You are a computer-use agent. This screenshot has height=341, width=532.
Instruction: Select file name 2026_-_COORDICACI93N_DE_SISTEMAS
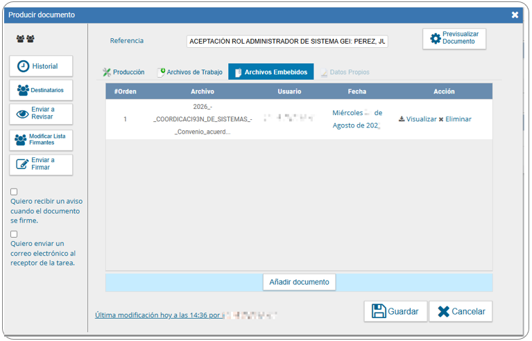pos(203,119)
